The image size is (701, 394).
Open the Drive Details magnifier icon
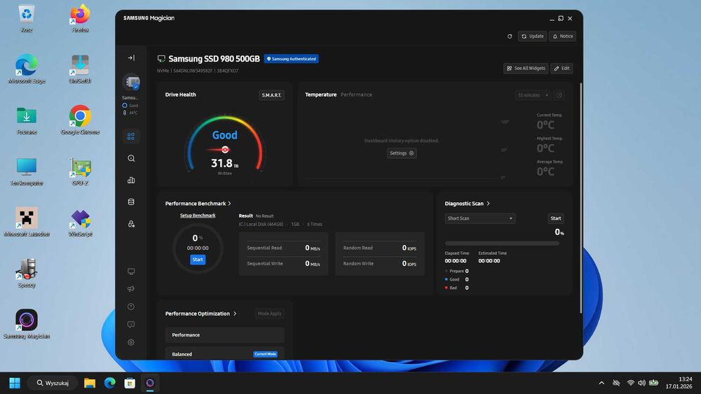click(131, 158)
